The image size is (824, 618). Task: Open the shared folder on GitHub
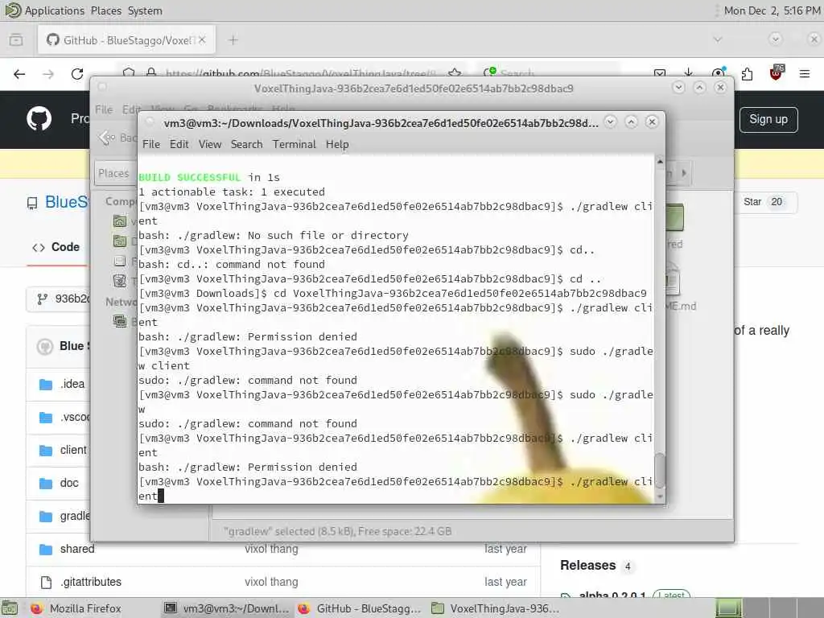click(77, 549)
